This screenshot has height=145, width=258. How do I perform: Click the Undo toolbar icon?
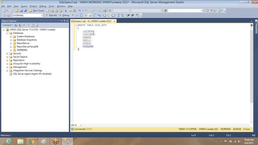click(x=80, y=11)
